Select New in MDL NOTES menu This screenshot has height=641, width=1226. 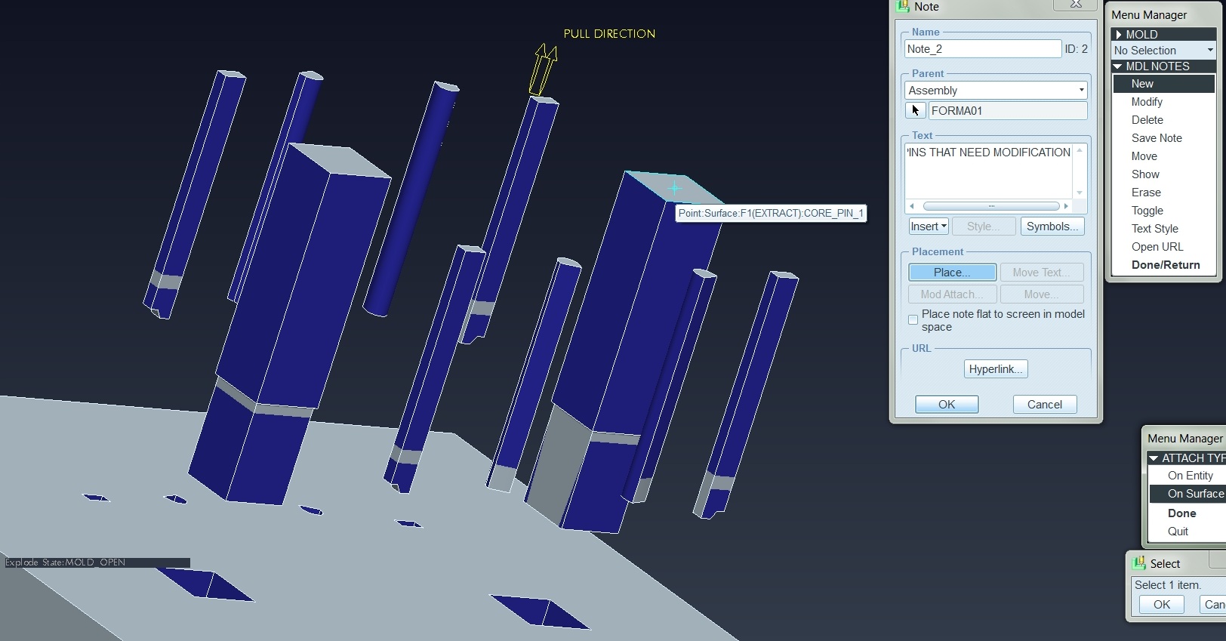(x=1163, y=84)
